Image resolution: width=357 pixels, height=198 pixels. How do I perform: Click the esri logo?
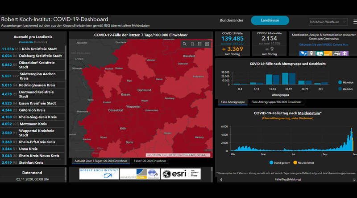tap(181, 174)
